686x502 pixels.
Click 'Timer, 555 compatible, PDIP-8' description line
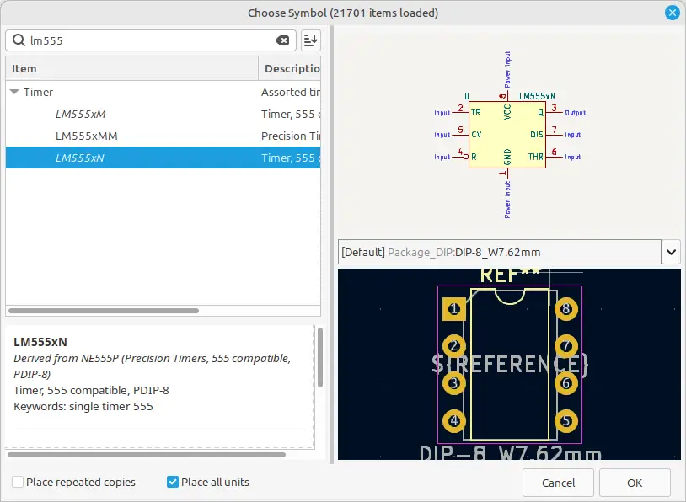(x=91, y=390)
